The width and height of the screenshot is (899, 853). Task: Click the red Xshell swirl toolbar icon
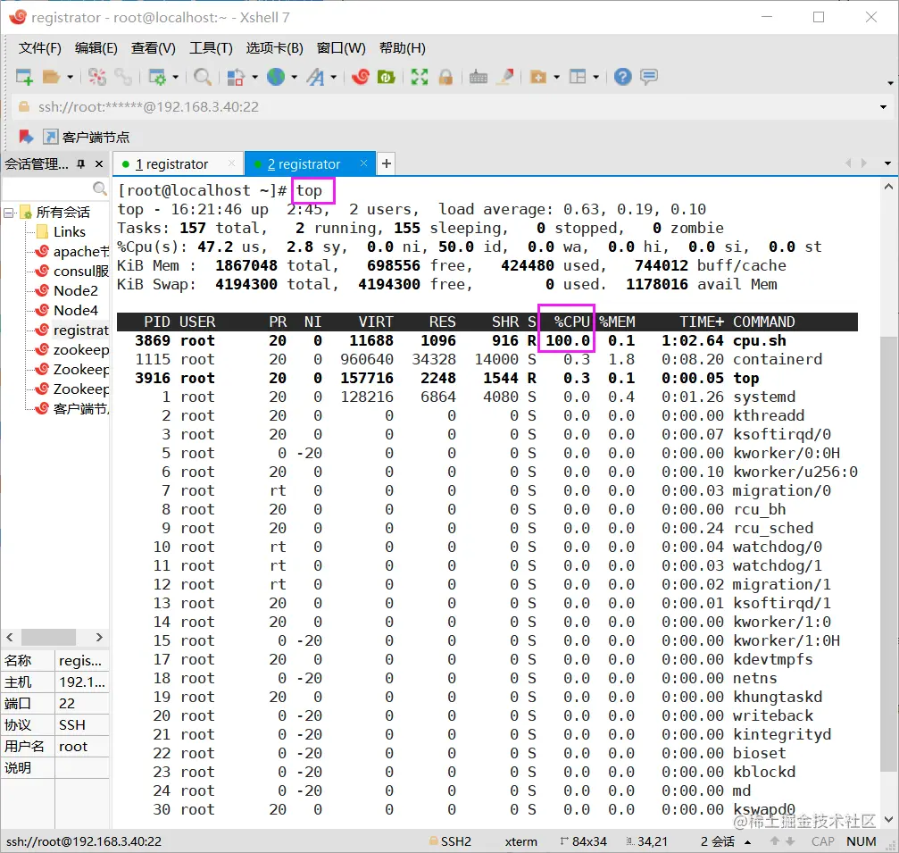pyautogui.click(x=360, y=77)
